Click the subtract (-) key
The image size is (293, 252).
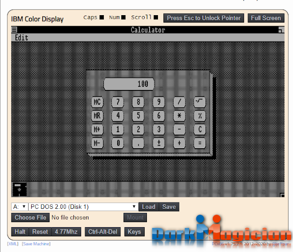pyautogui.click(x=179, y=129)
